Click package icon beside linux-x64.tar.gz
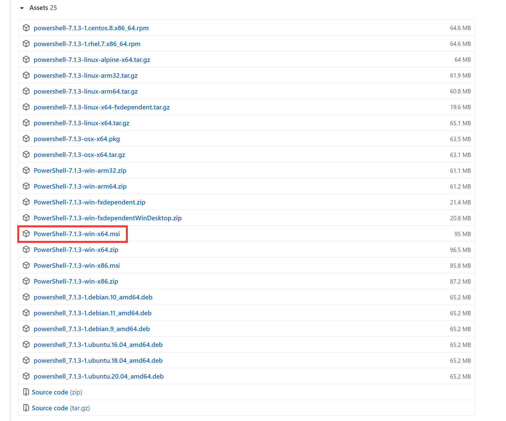Image resolution: width=506 pixels, height=421 pixels. point(26,123)
